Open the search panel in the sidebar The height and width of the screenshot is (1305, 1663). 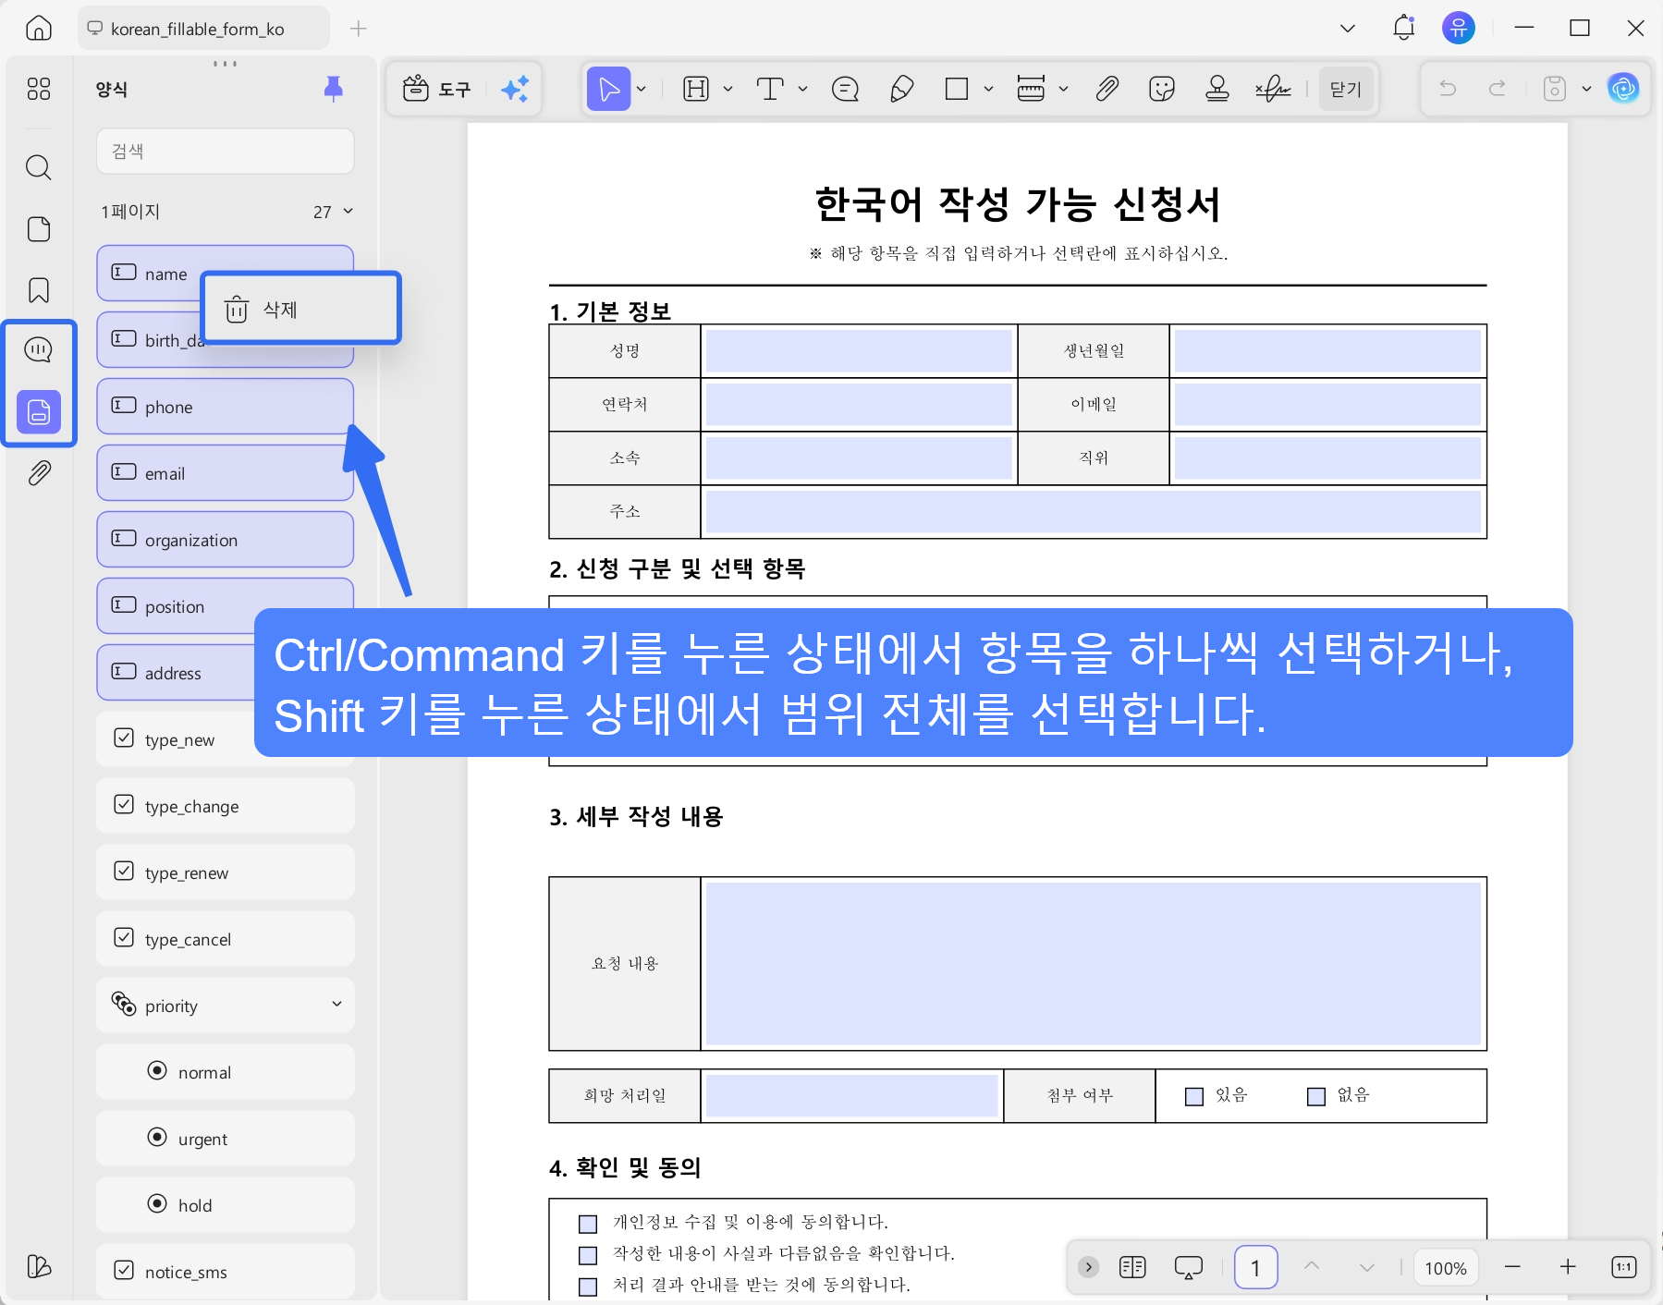pos(39,167)
